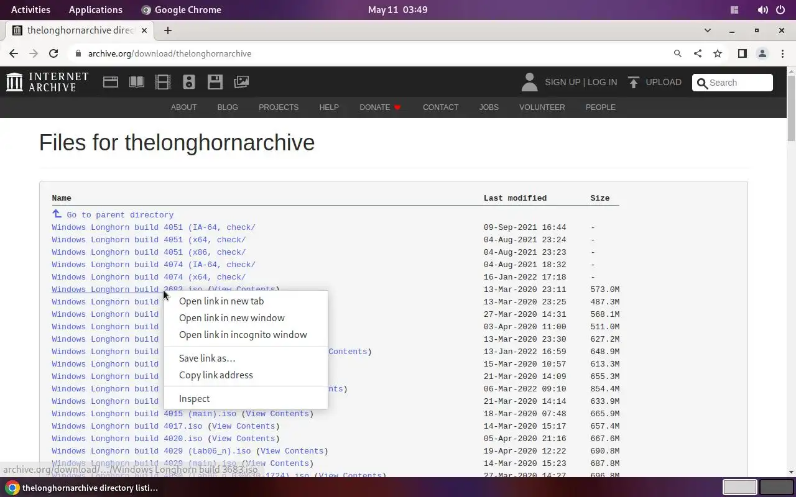Click the Chrome forward arrow

pyautogui.click(x=34, y=53)
